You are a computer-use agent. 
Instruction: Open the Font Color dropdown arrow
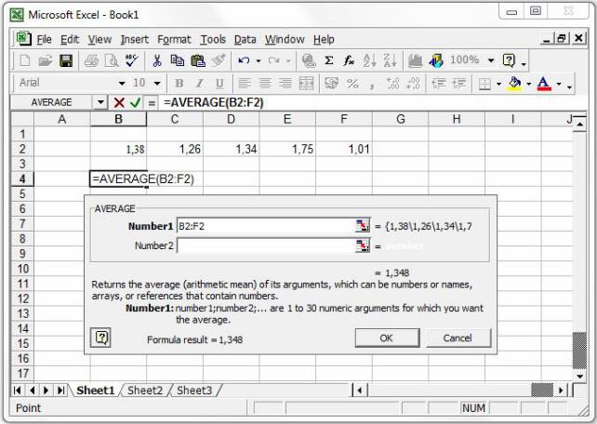tap(559, 84)
